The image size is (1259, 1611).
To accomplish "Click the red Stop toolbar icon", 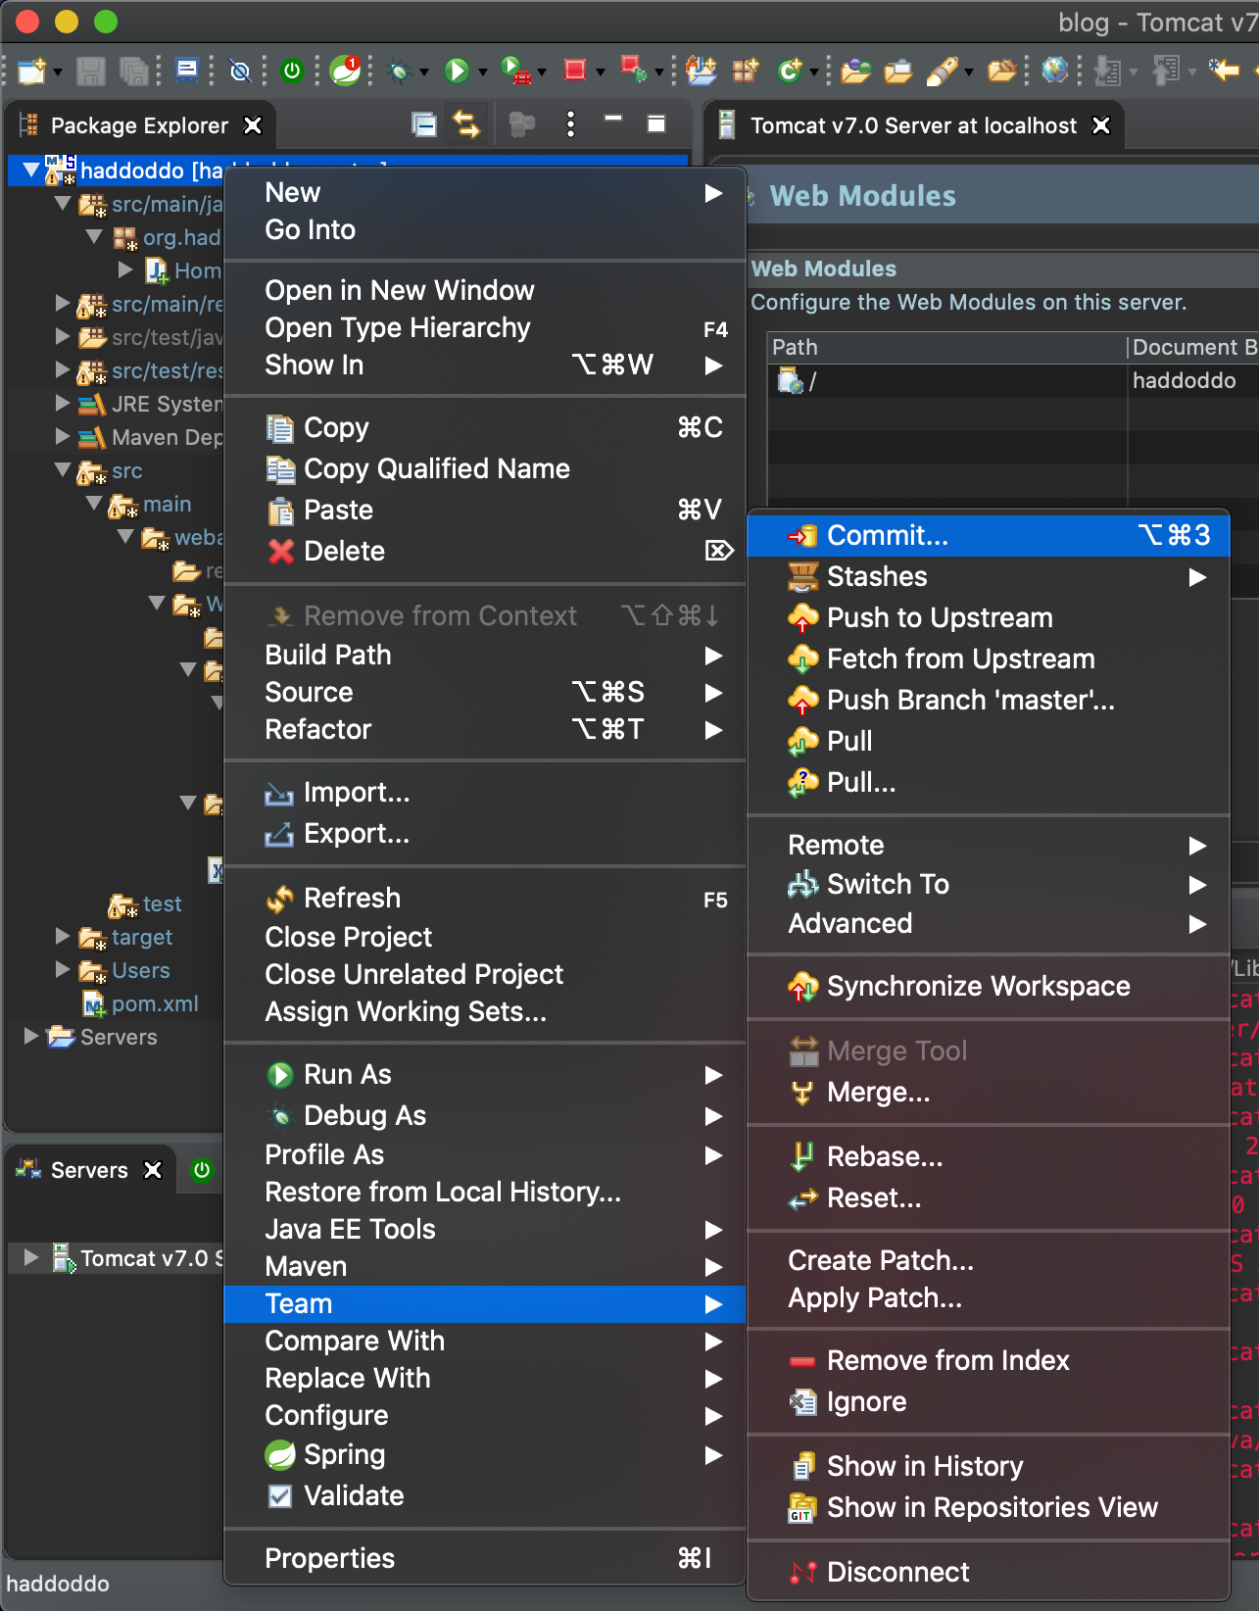I will [x=575, y=70].
